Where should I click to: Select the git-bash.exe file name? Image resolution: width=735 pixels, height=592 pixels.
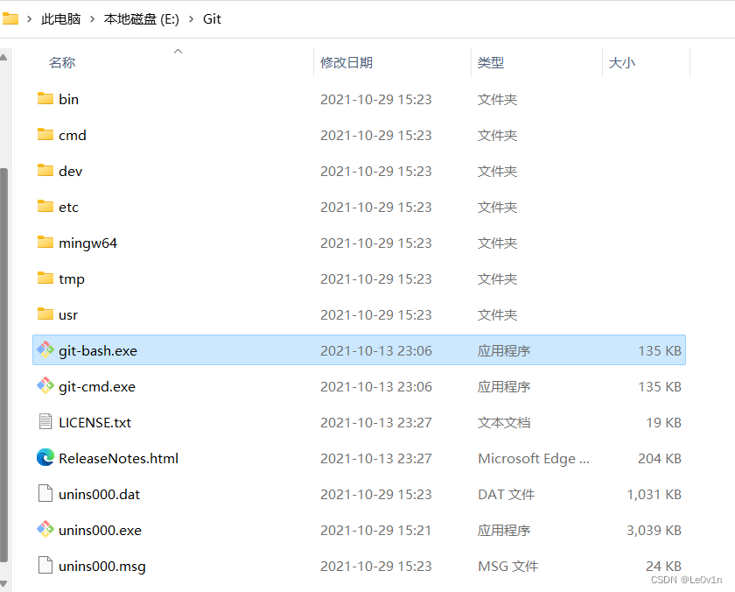(x=98, y=350)
